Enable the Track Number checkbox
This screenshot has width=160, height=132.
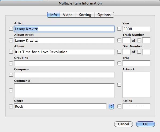point(119,40)
